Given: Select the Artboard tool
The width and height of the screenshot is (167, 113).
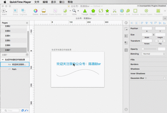Looking at the screenshot, I should pos(44,11).
